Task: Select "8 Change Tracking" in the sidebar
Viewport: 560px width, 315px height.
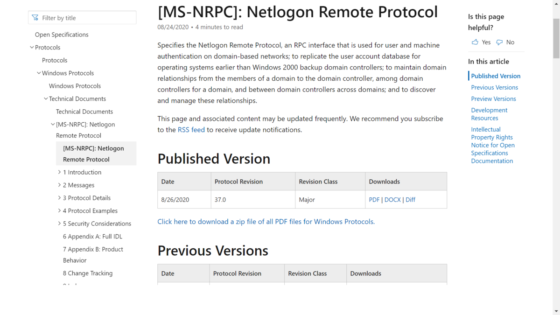Action: [x=87, y=273]
